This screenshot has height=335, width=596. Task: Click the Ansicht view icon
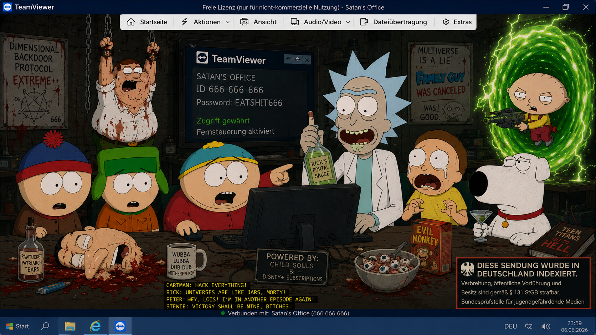coord(244,22)
